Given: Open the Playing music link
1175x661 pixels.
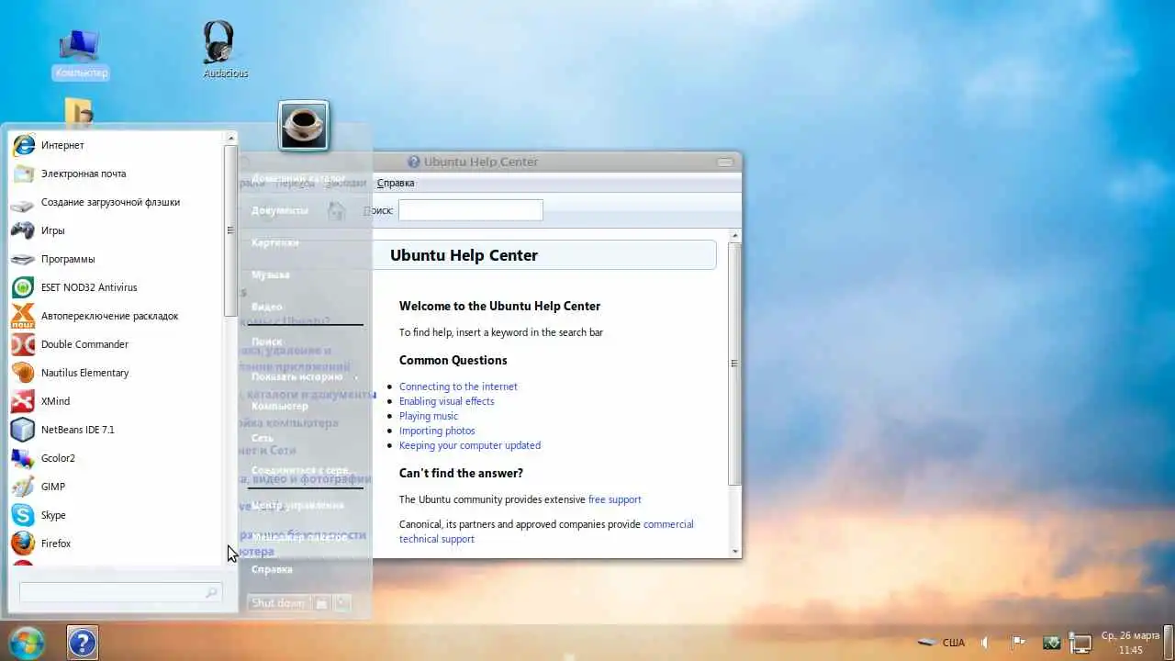Looking at the screenshot, I should pos(429,416).
